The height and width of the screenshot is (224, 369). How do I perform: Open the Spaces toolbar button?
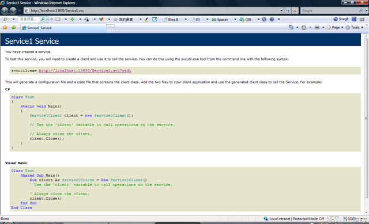tap(220, 20)
